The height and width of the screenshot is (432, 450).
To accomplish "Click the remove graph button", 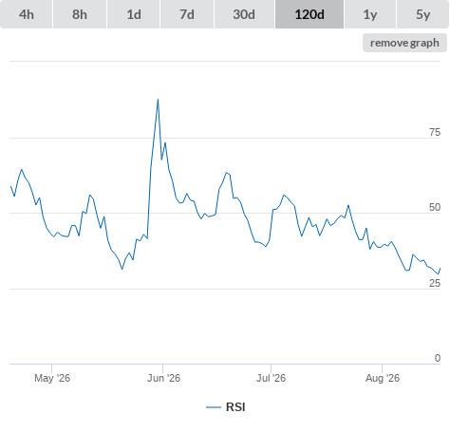I will [404, 43].
